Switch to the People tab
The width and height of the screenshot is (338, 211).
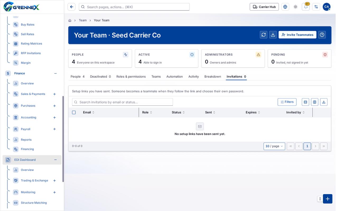(x=78, y=76)
